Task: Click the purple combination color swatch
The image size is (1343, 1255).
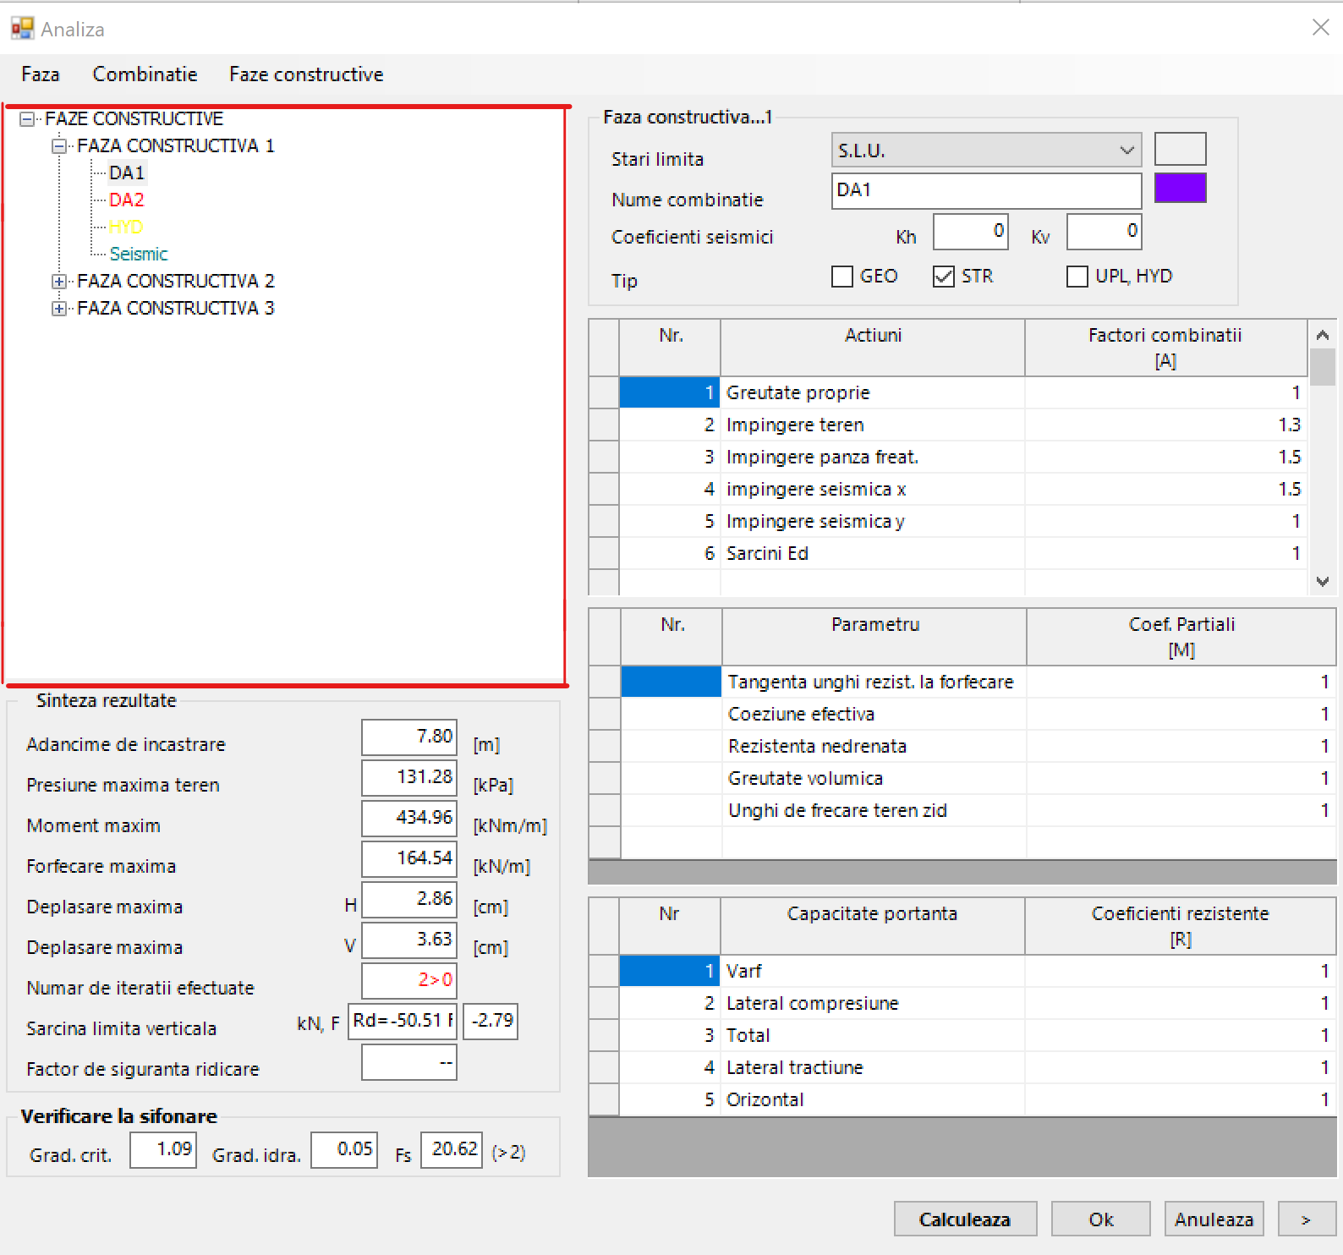Action: pyautogui.click(x=1180, y=188)
